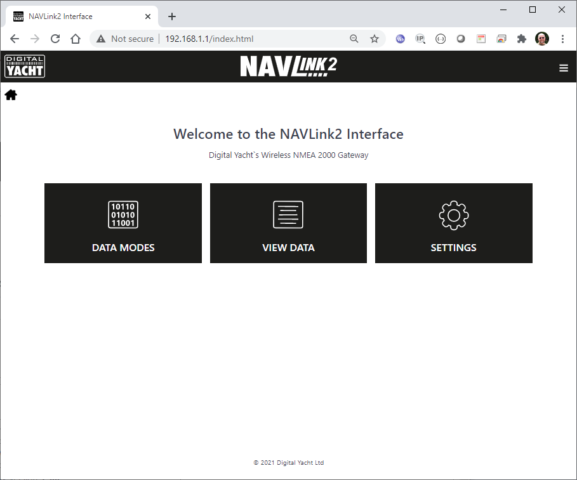Bookmark this page with the star icon

click(x=374, y=39)
